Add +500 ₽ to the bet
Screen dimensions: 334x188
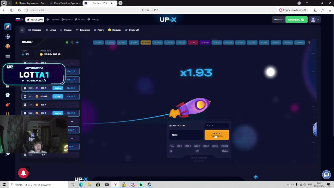[x=206, y=146]
